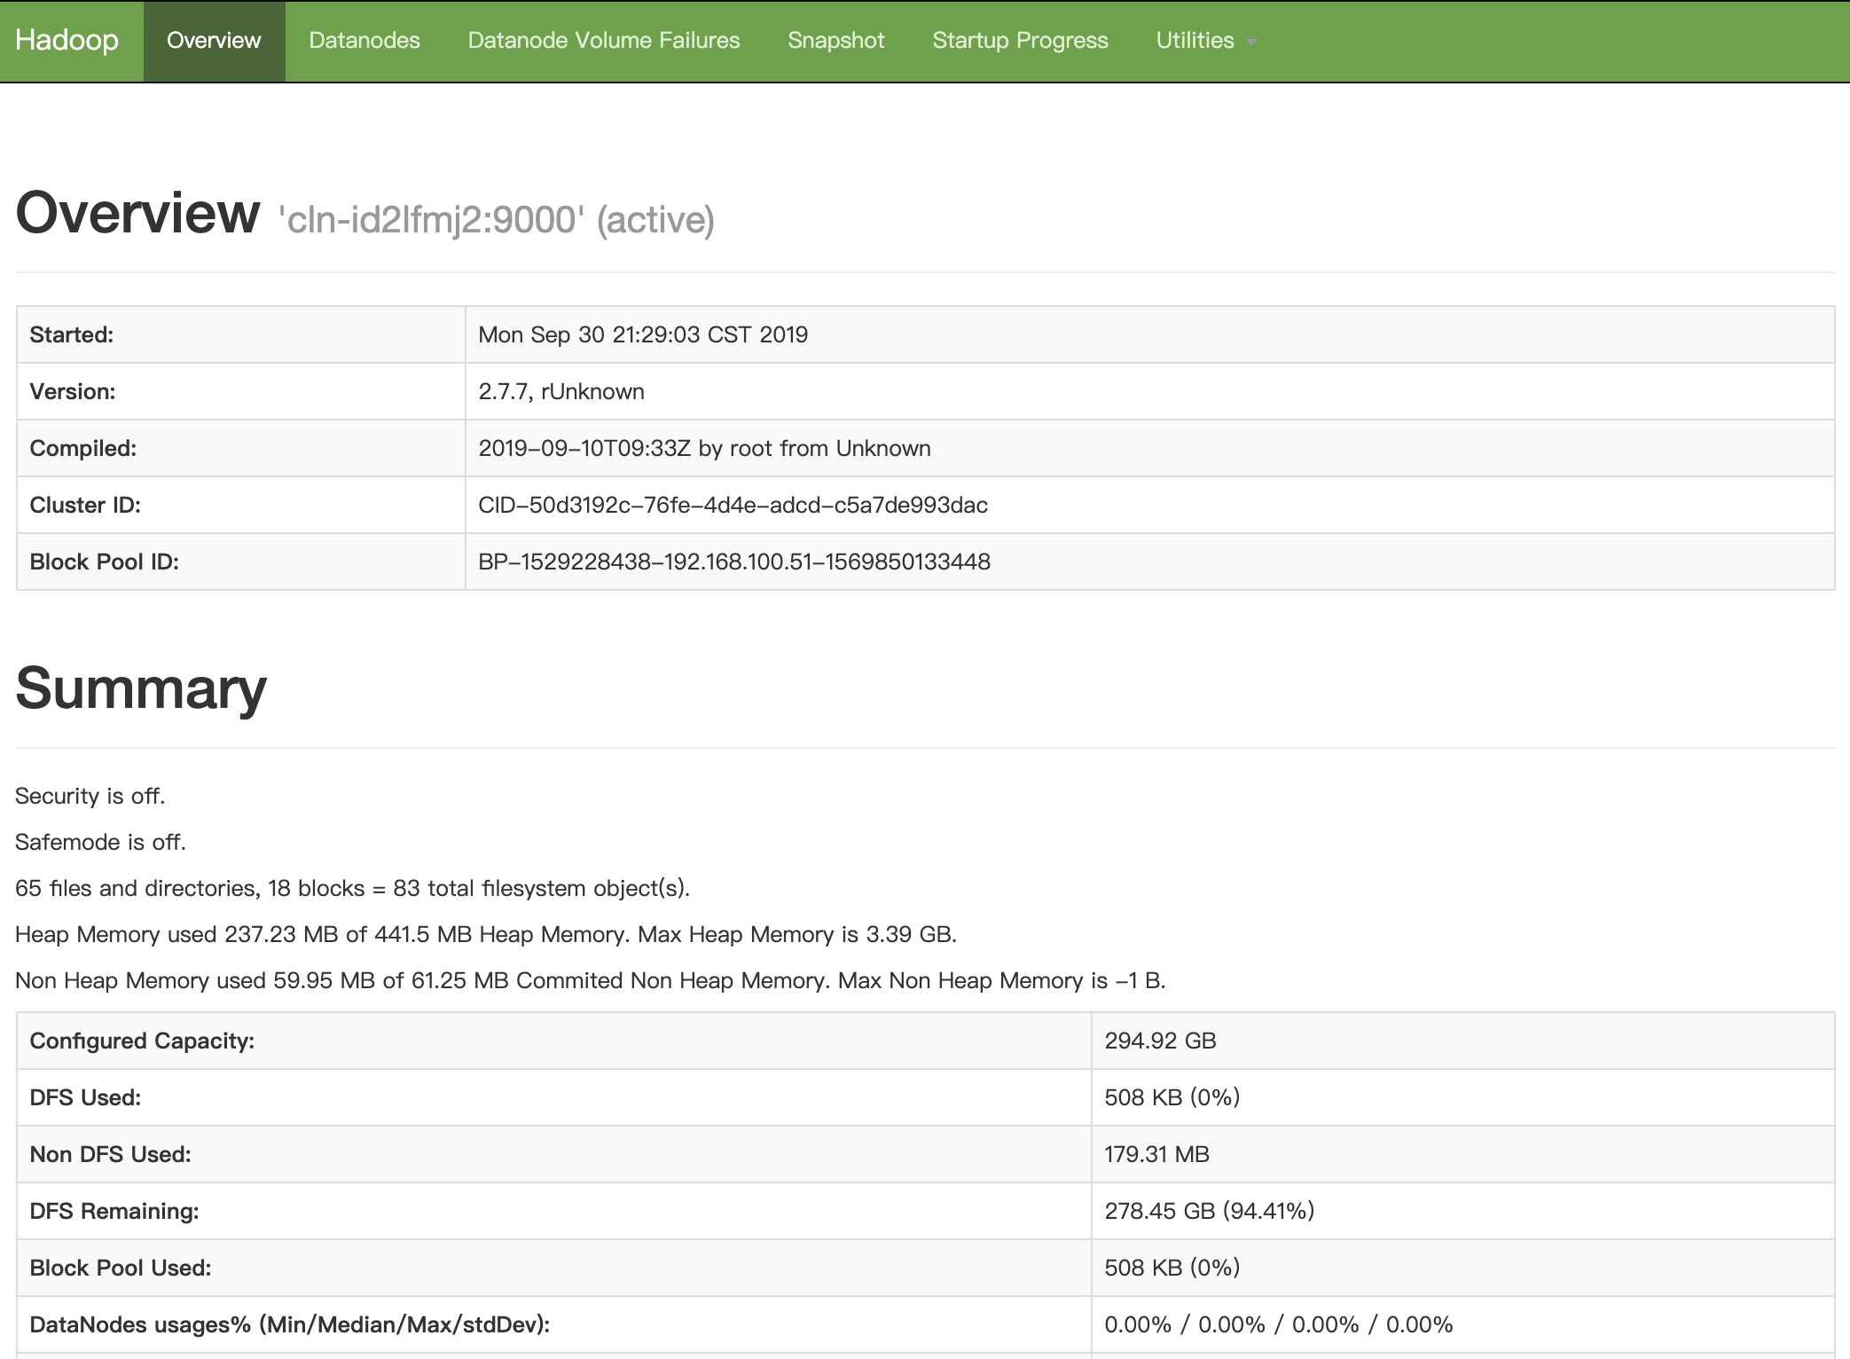Click the Hadoop brand link

coord(67,41)
